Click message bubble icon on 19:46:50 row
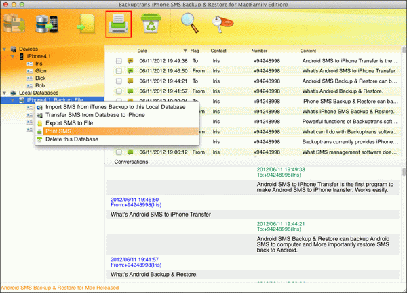 (x=130, y=71)
